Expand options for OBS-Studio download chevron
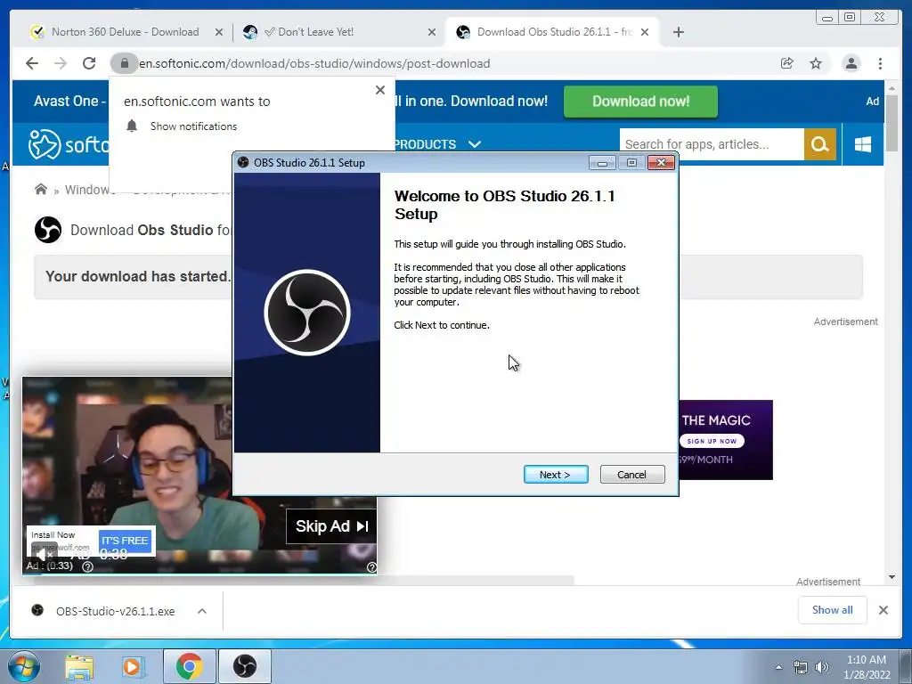Screen dimensions: 912x684 coord(202,611)
